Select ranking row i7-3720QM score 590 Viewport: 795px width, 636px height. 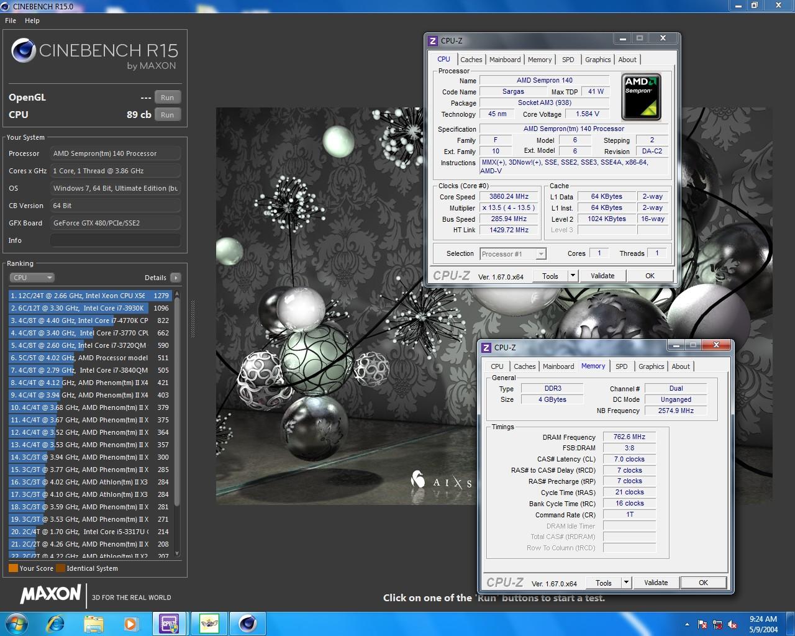(x=89, y=345)
